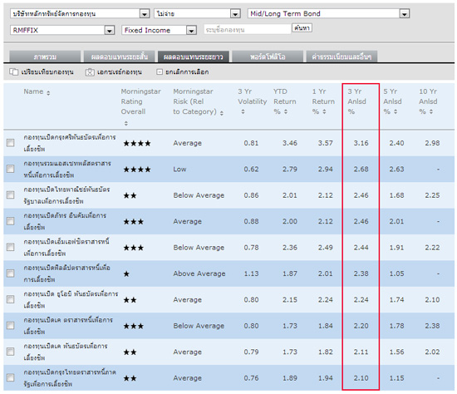Tick checkbox for fund with 2.15 YTD return
Image resolution: width=457 pixels, height=394 pixels.
pos(11,299)
